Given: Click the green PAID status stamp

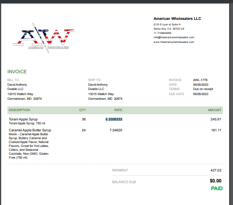Looking at the screenshot, I should coord(217,189).
